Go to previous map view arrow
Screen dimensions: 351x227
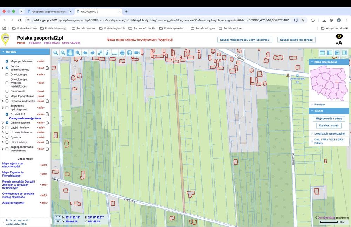tap(85, 53)
